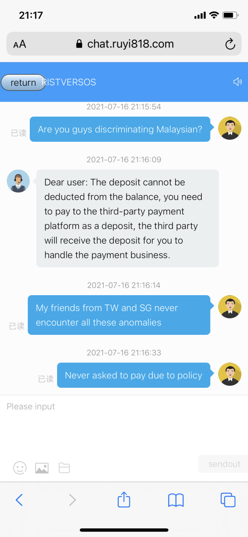Go back to previous page in Safari
Viewport: 248px width, 537px height.
click(19, 500)
